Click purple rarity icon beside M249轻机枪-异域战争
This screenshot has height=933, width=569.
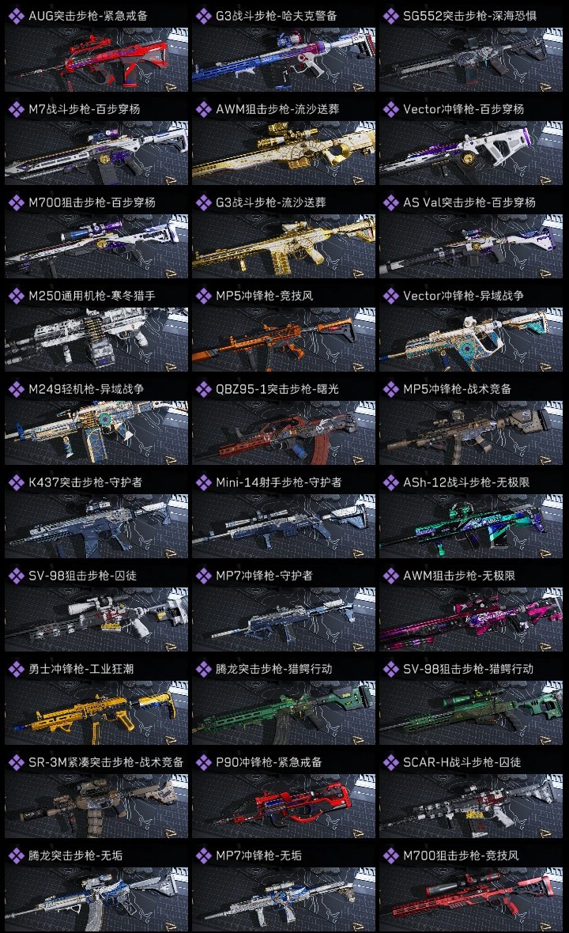[x=16, y=389]
